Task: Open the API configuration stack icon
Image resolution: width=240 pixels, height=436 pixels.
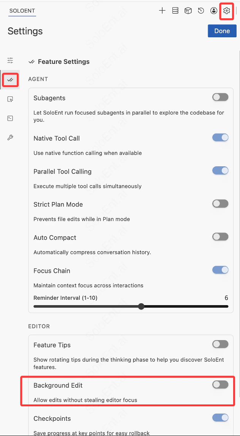Action: [x=175, y=11]
